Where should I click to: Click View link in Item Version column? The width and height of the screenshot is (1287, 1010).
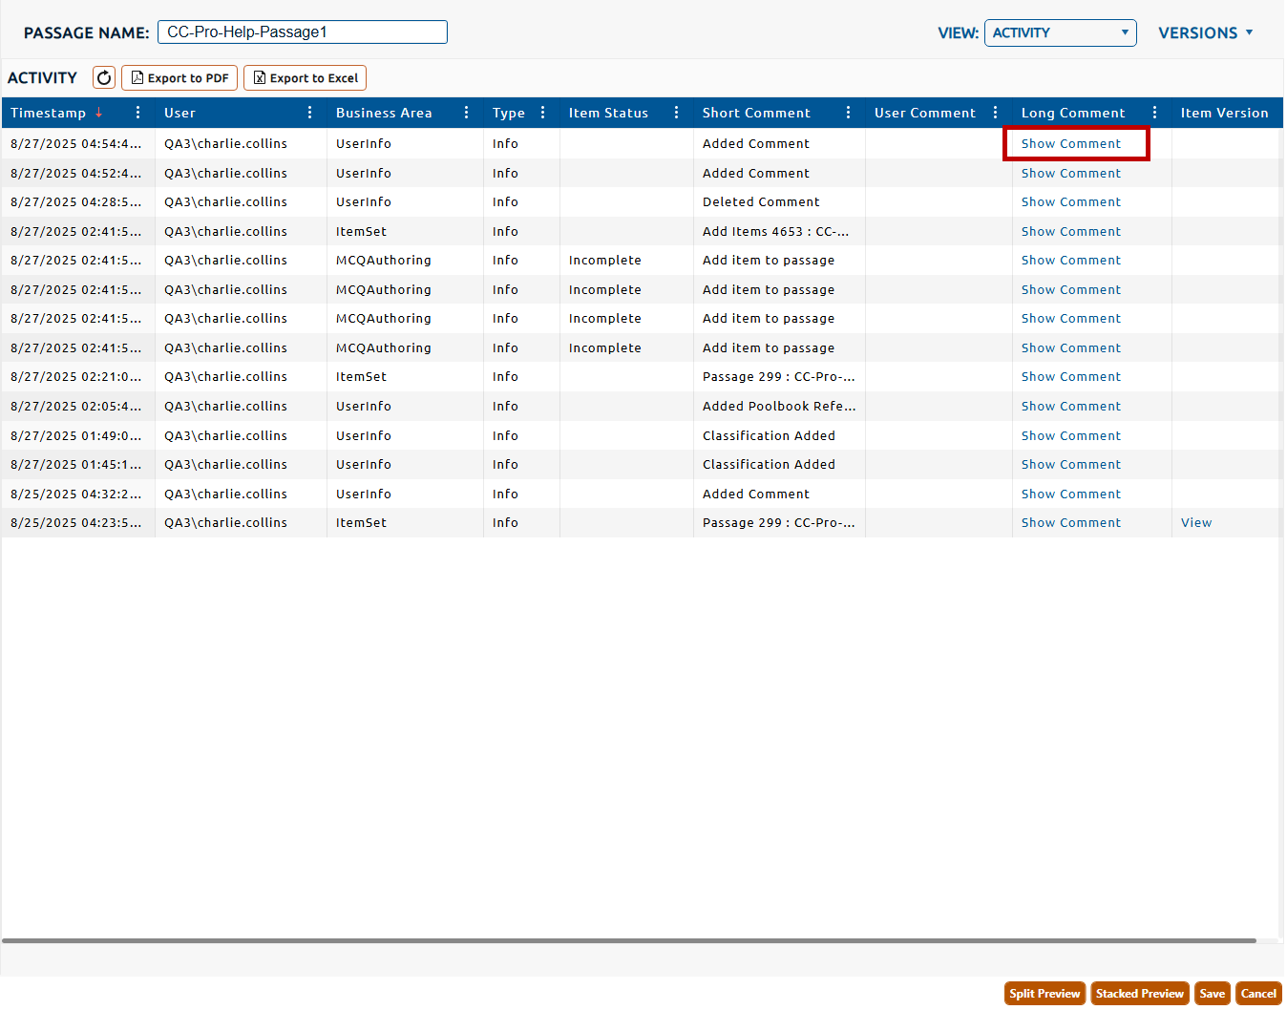1195,523
